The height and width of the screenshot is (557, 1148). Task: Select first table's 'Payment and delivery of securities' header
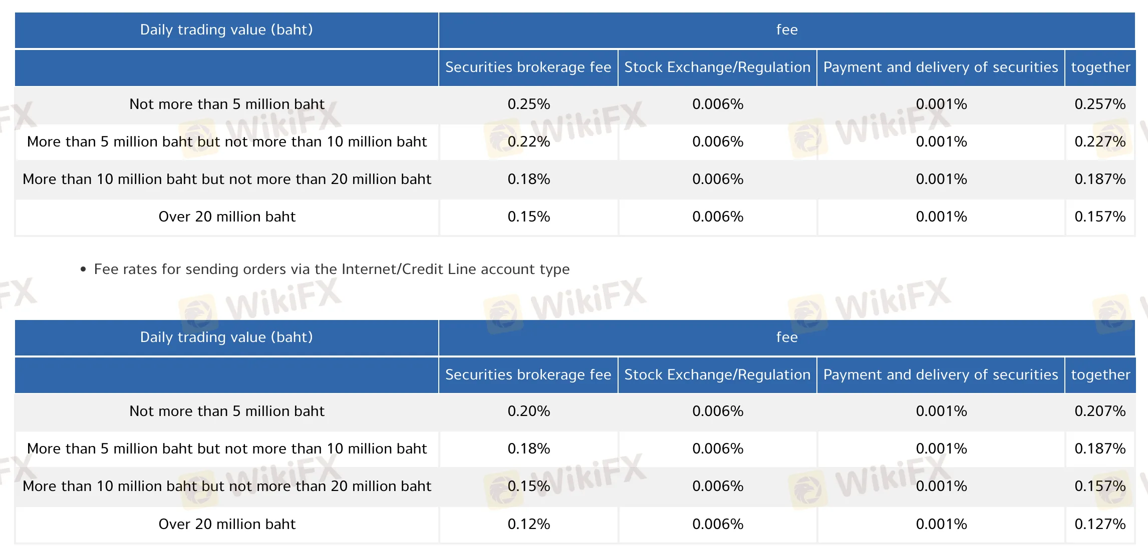click(x=941, y=67)
